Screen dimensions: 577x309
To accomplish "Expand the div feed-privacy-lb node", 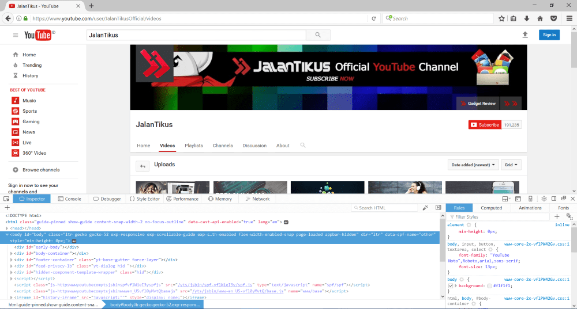I will click(x=12, y=266).
